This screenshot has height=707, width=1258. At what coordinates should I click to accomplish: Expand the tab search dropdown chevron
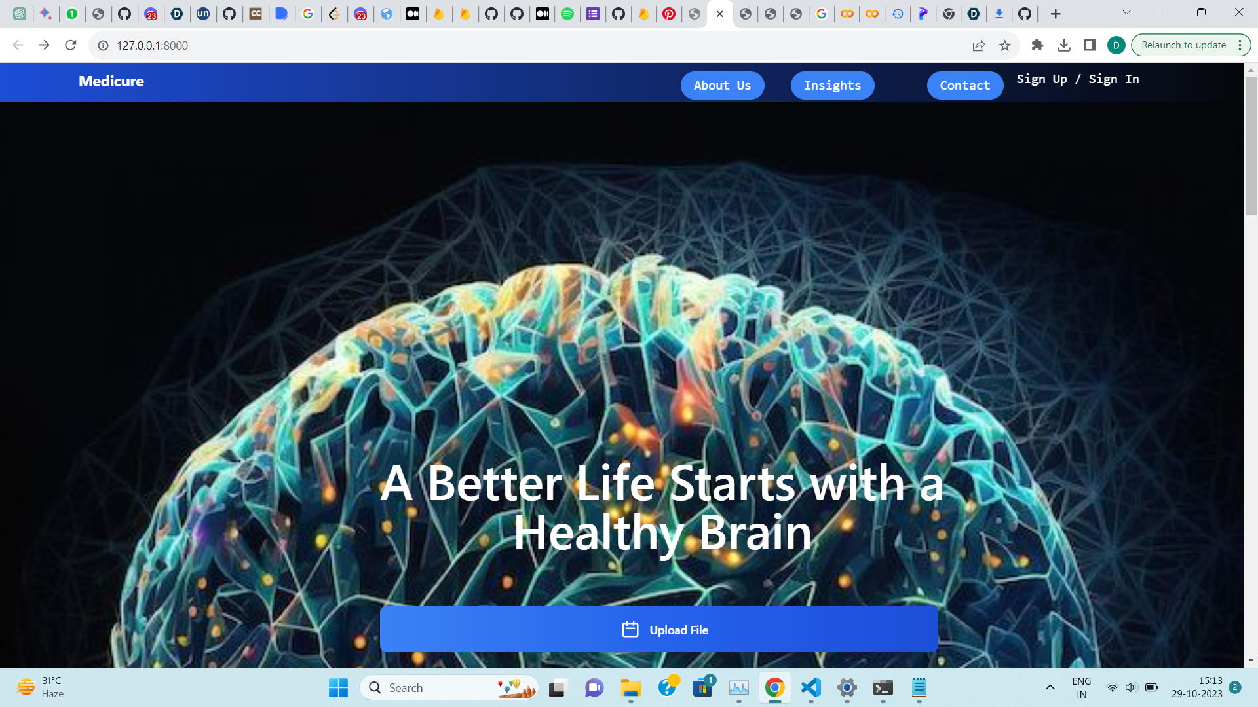[x=1126, y=12]
